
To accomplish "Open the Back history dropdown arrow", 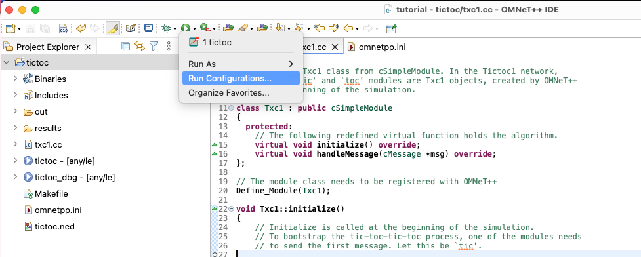I will [x=358, y=29].
